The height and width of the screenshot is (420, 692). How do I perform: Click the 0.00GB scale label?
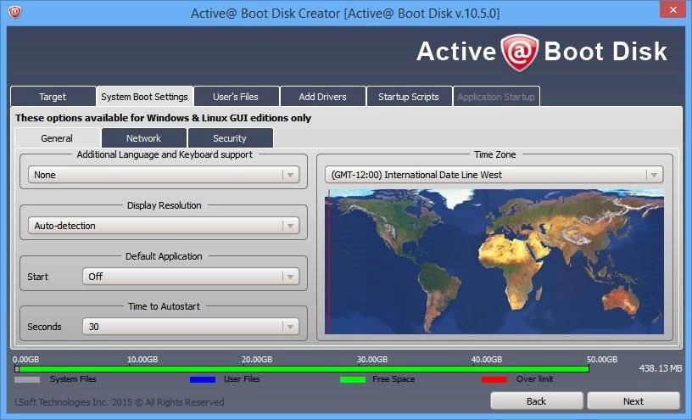click(x=26, y=359)
